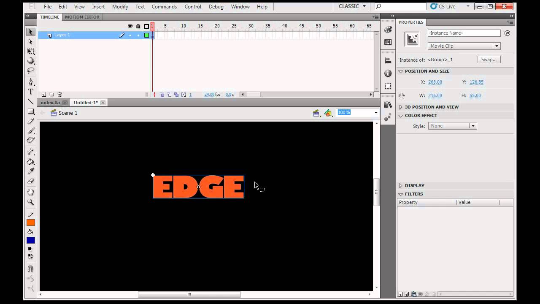This screenshot has height=304, width=540.
Task: Select the Eraser tool
Action: pyautogui.click(x=31, y=181)
